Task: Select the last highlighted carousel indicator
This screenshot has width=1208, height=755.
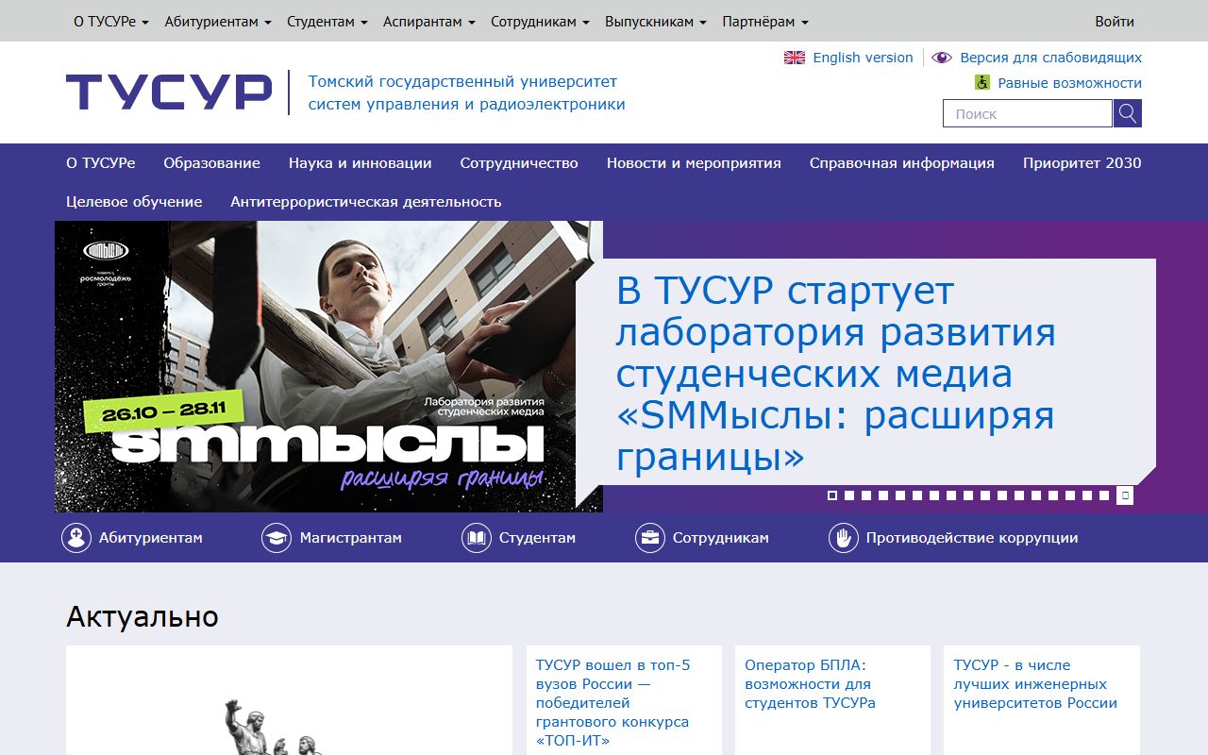Action: tap(1125, 495)
